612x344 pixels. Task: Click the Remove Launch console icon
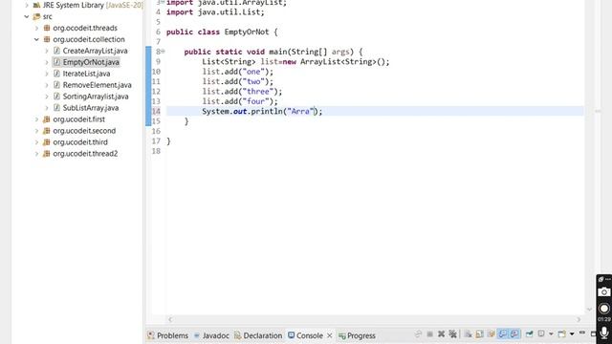441,334
